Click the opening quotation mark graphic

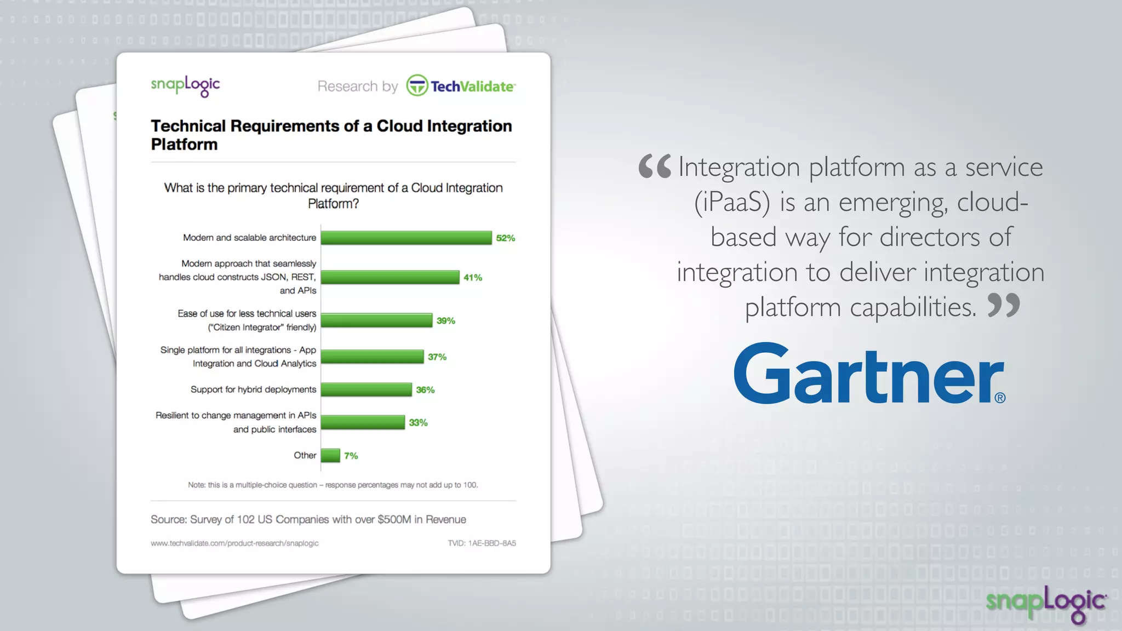[x=655, y=166]
